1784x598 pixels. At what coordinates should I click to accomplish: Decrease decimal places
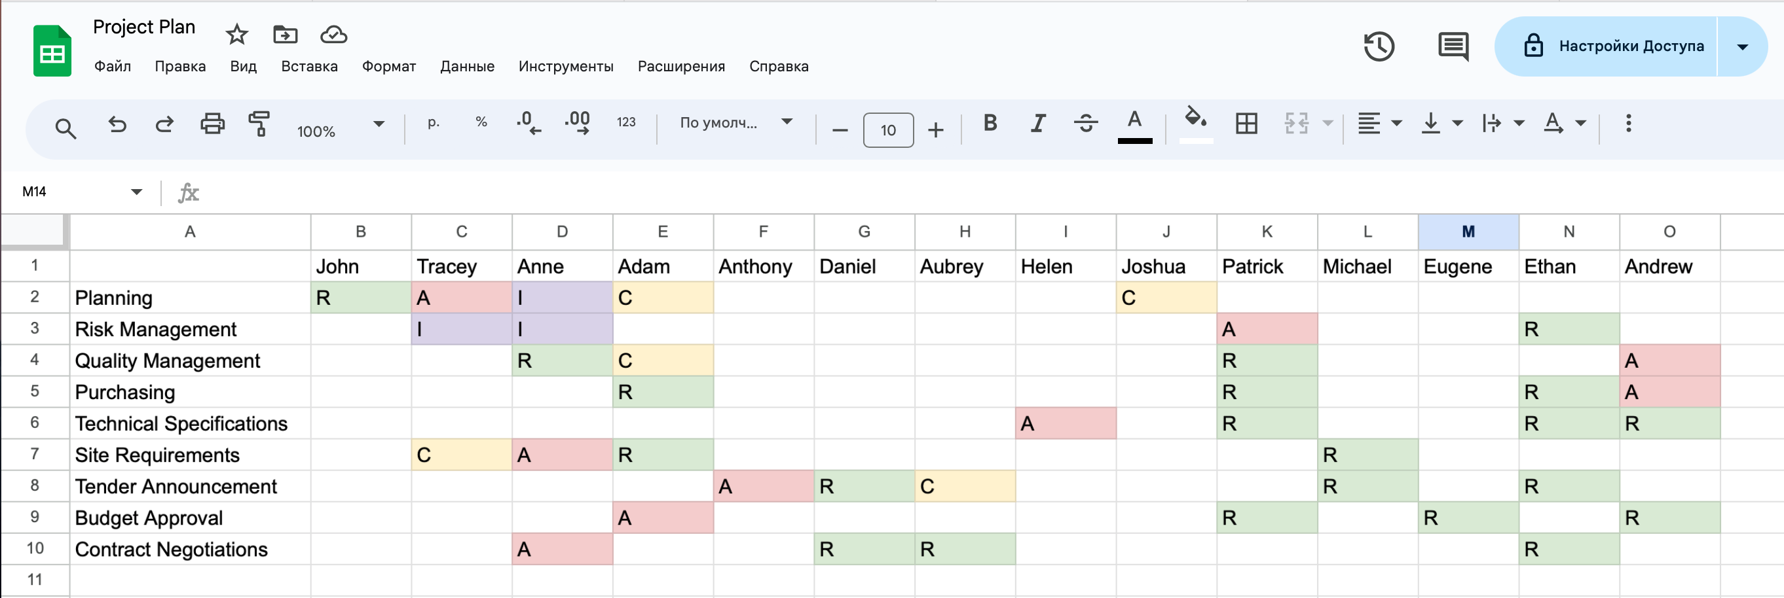(529, 124)
